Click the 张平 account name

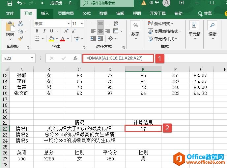point(154,3)
